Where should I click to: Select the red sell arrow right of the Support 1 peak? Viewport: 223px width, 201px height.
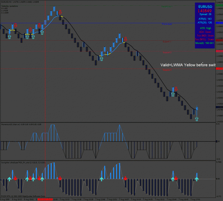pos(126,39)
